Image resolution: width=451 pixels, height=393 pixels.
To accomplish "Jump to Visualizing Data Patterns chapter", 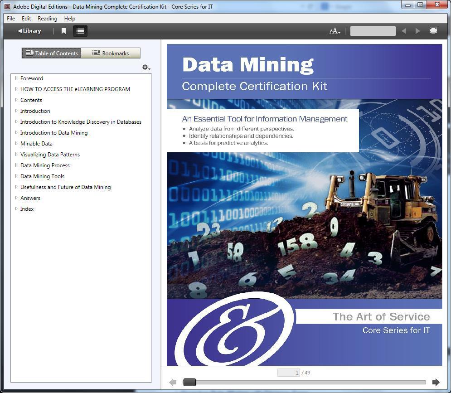I will pos(50,155).
